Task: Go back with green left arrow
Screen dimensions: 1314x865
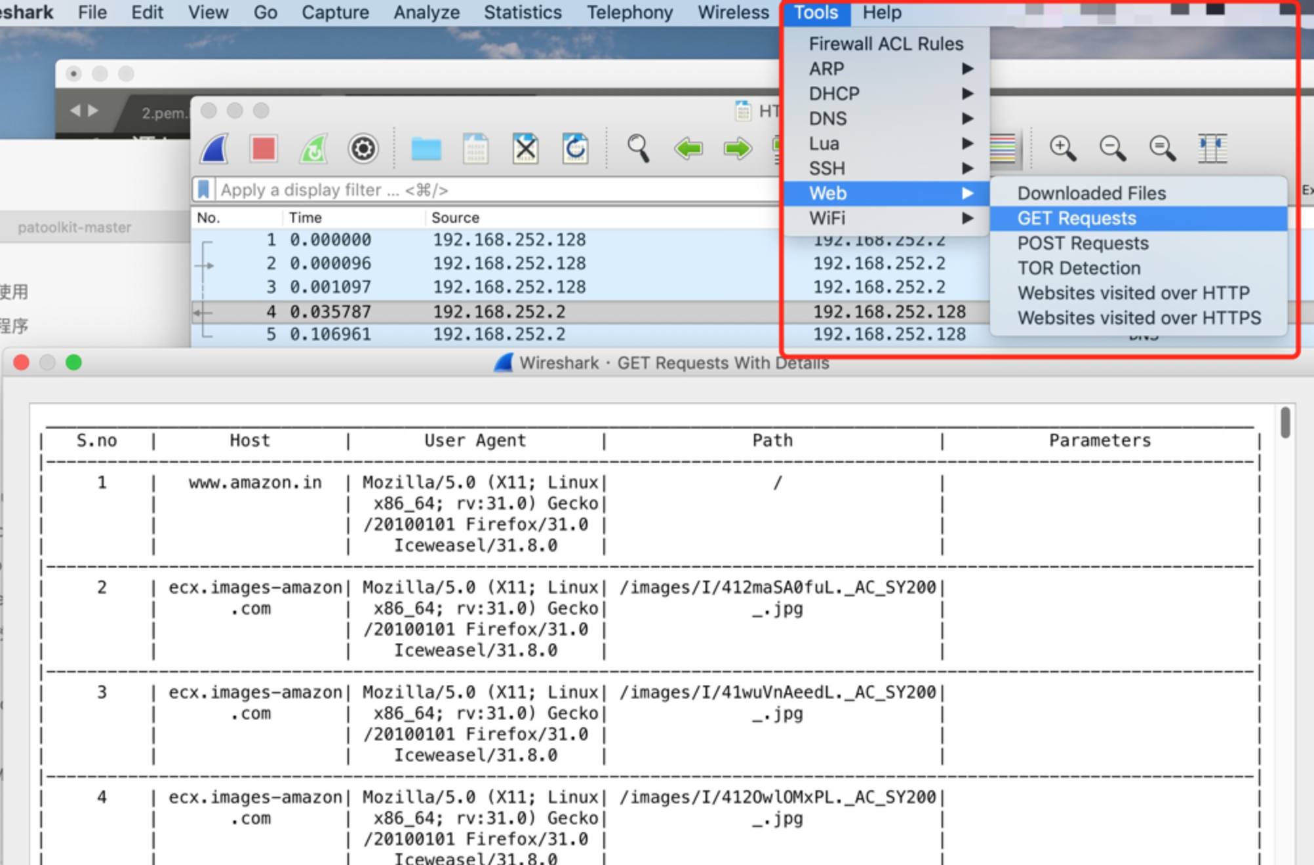Action: [688, 149]
